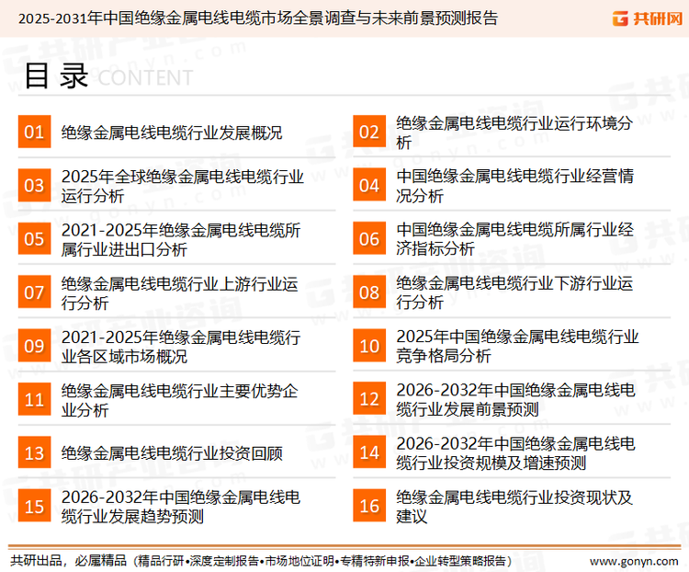Screen dimensions: 689x572
Task: Select the report title in the header
Action: coord(258,18)
